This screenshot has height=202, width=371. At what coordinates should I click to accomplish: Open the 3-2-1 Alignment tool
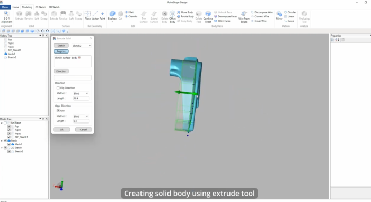tap(6, 16)
